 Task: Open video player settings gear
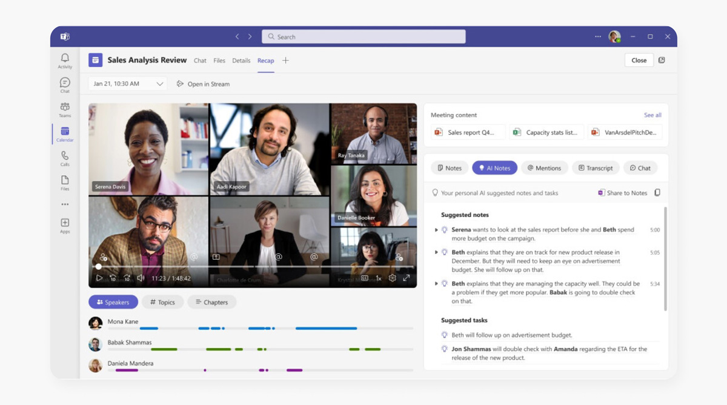coord(393,278)
